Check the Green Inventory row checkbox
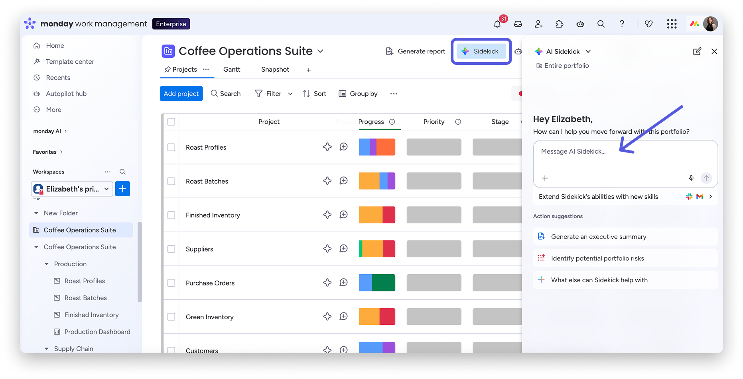This screenshot has width=743, height=379. point(171,317)
